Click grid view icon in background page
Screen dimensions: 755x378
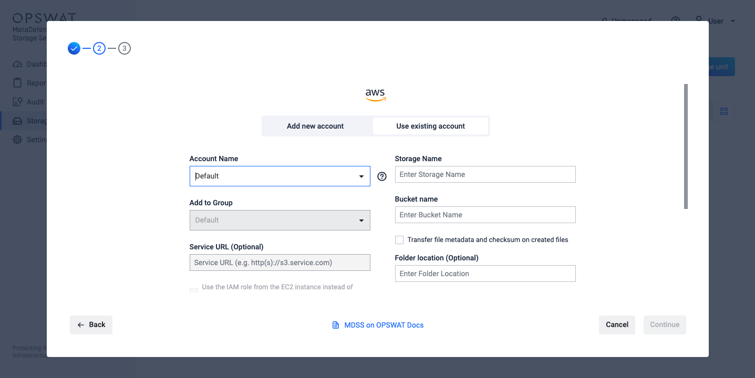coord(724,111)
